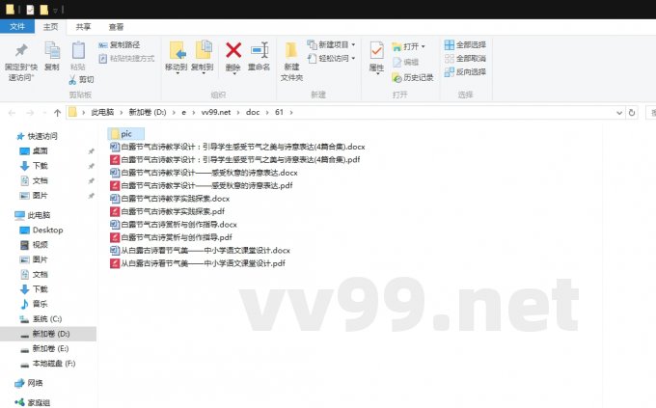Select 感受秋意的诗意表达.docx file
This screenshot has width=656, height=408.
click(204, 173)
